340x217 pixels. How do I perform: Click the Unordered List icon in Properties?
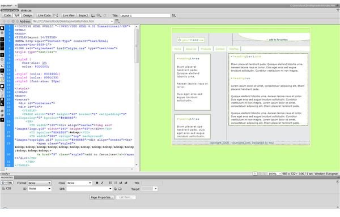tap(110, 183)
